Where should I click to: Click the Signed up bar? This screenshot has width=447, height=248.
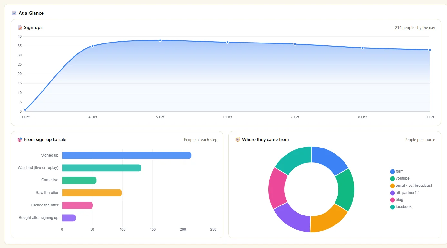tap(127, 155)
